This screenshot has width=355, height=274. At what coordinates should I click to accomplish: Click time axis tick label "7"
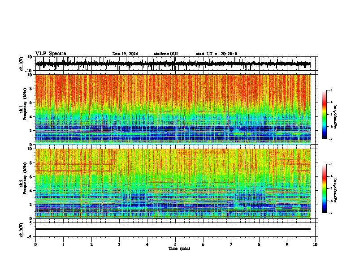point(231,244)
